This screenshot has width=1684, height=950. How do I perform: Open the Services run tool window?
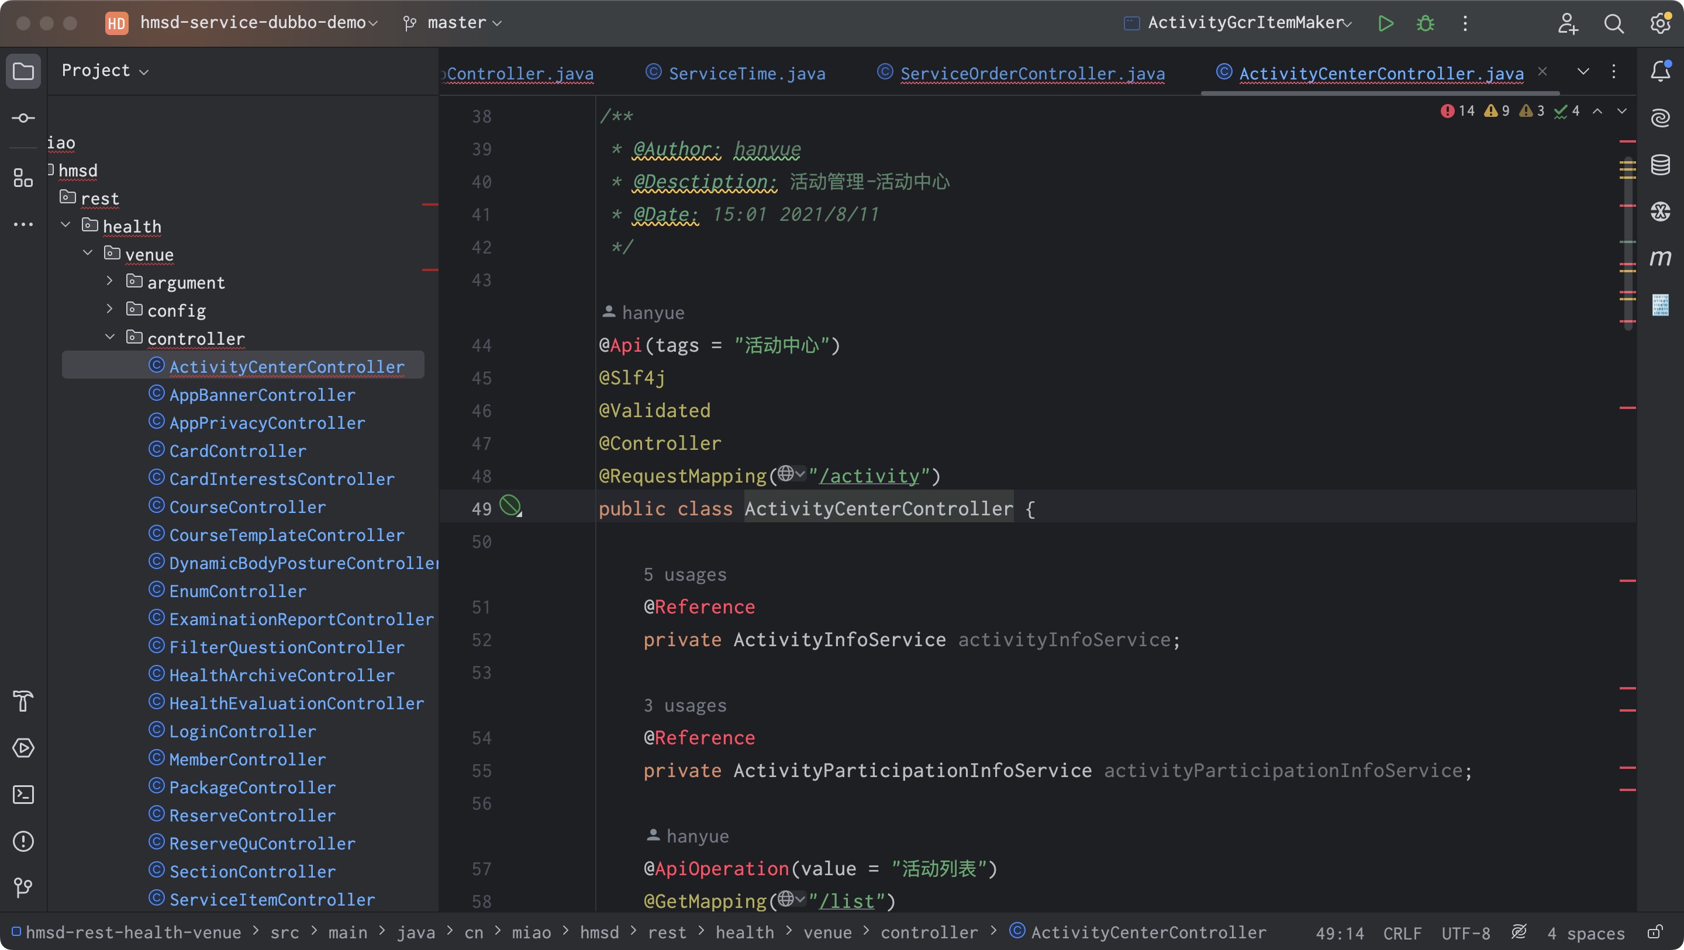[x=23, y=747]
